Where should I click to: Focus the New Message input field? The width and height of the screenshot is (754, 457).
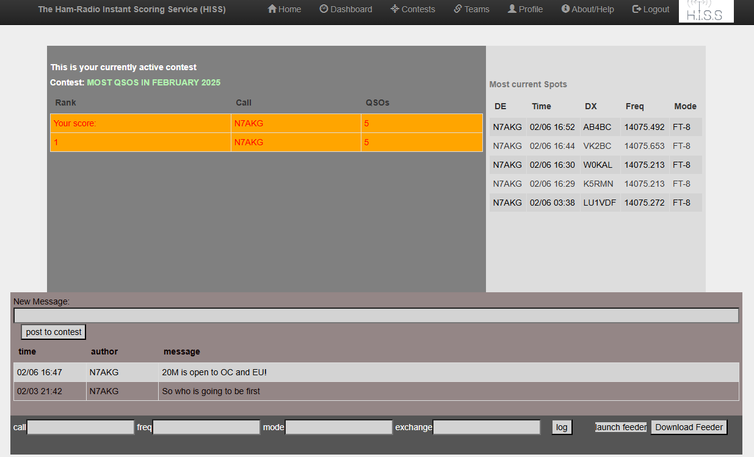[376, 315]
